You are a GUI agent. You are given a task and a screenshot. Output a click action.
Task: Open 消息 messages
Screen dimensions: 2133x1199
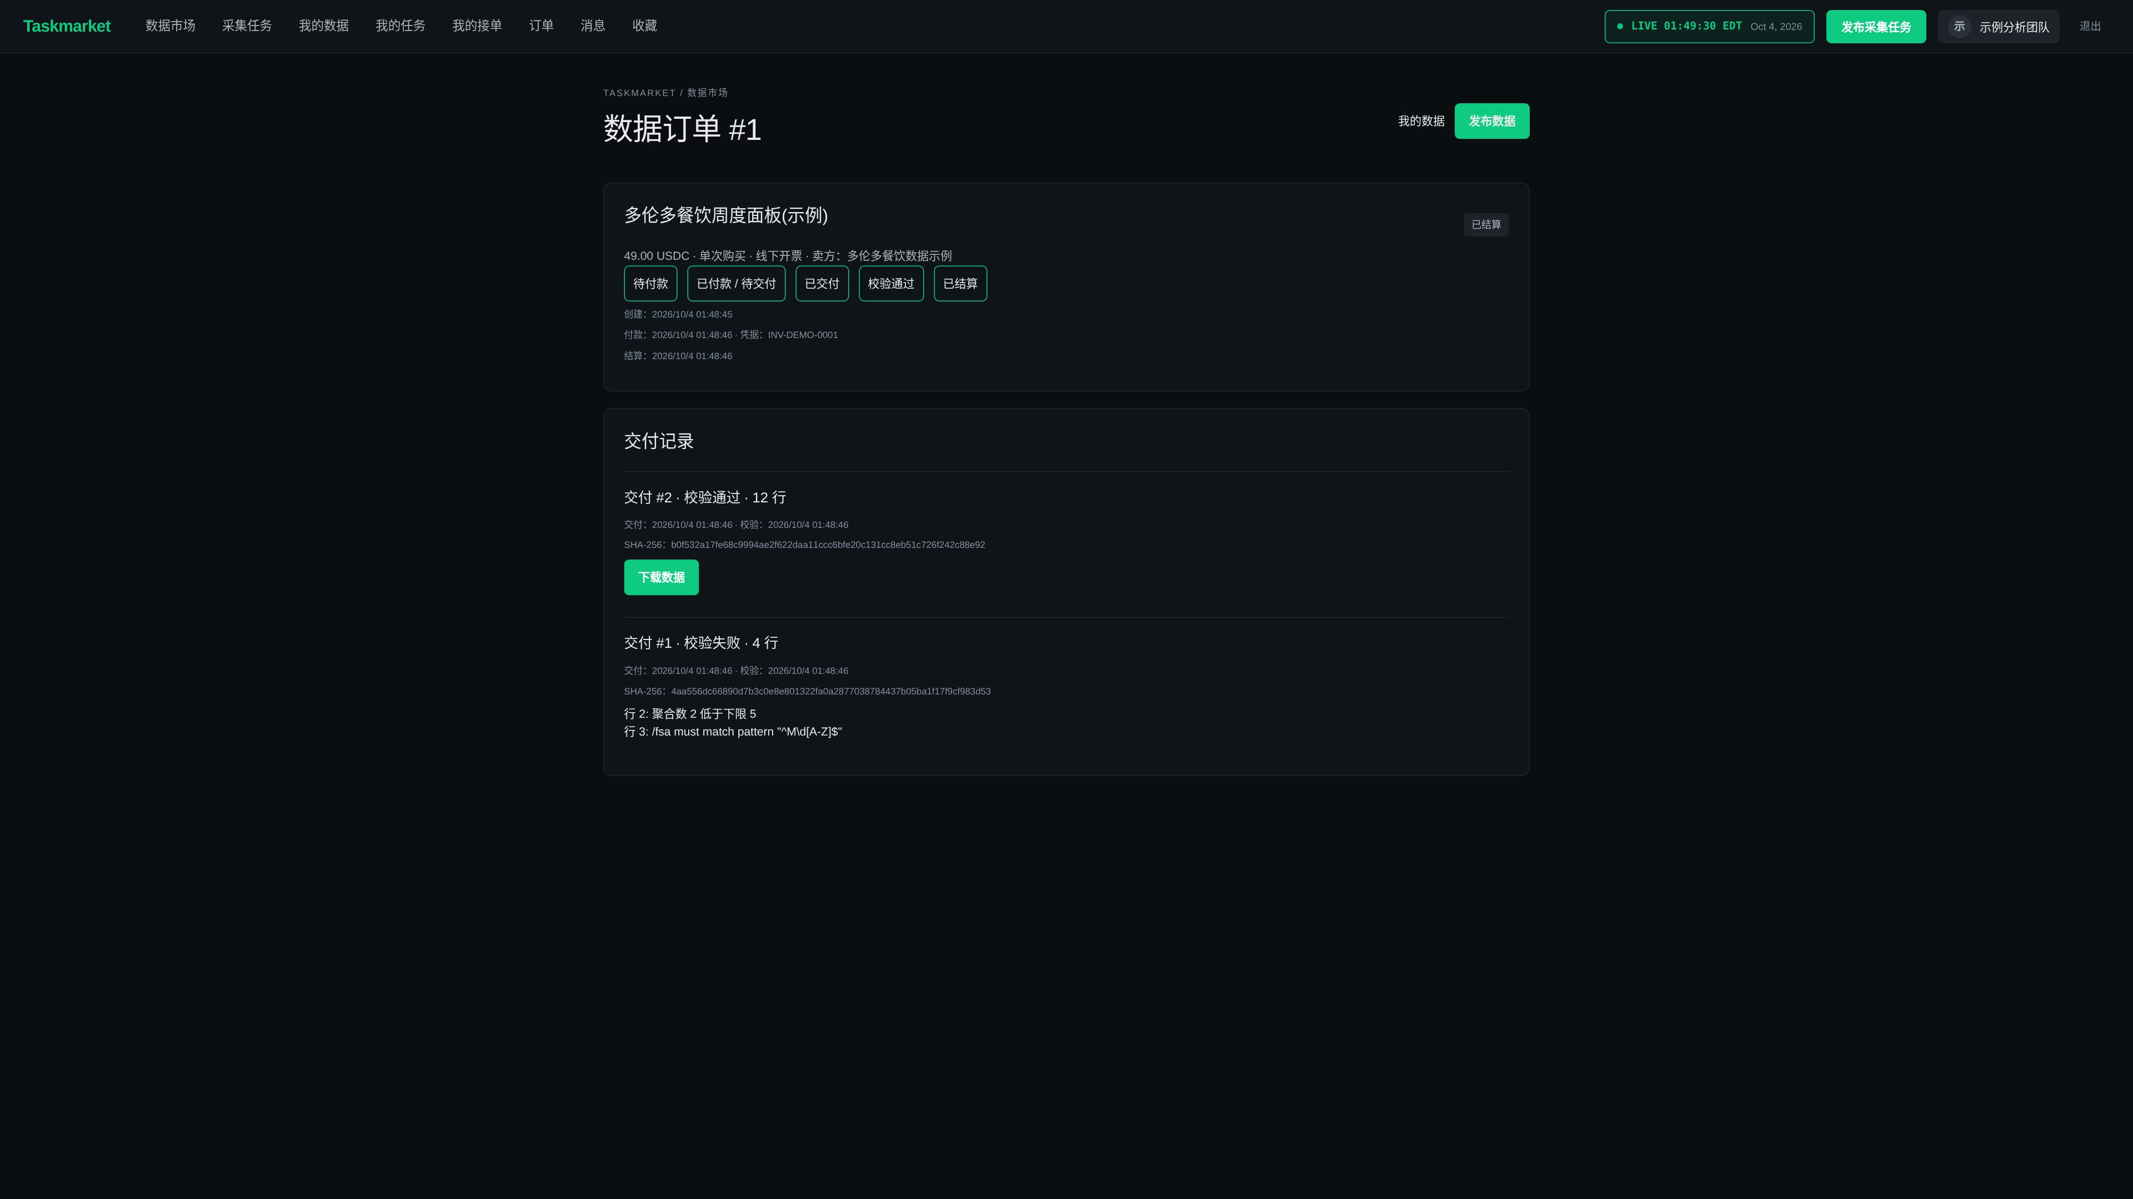tap(593, 26)
